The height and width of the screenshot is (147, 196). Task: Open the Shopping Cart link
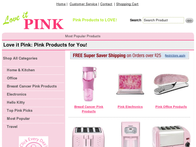click(127, 4)
